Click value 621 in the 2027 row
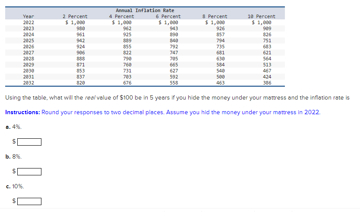 (267, 53)
